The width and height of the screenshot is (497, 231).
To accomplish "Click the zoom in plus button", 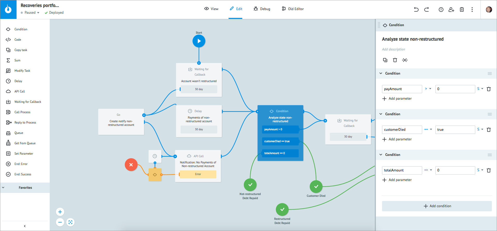I will [x=60, y=212].
